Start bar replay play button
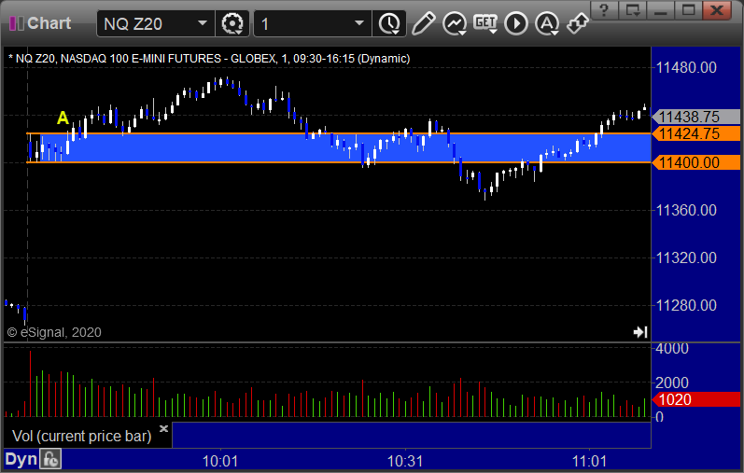744x473 pixels. coord(516,23)
